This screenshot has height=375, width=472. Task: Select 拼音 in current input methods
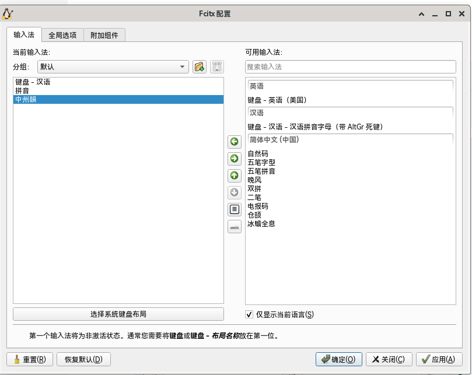(x=23, y=91)
